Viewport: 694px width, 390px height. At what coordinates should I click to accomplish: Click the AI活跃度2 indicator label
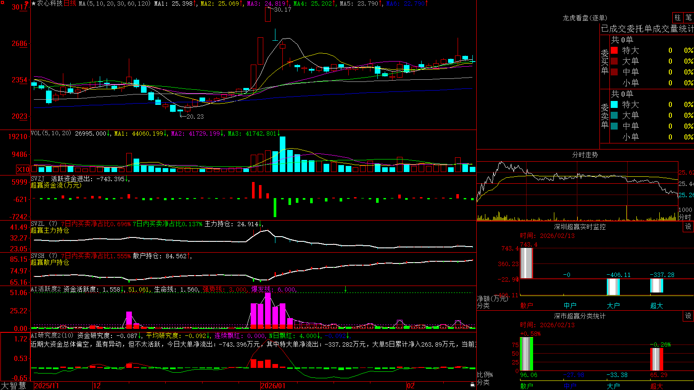click(x=46, y=289)
